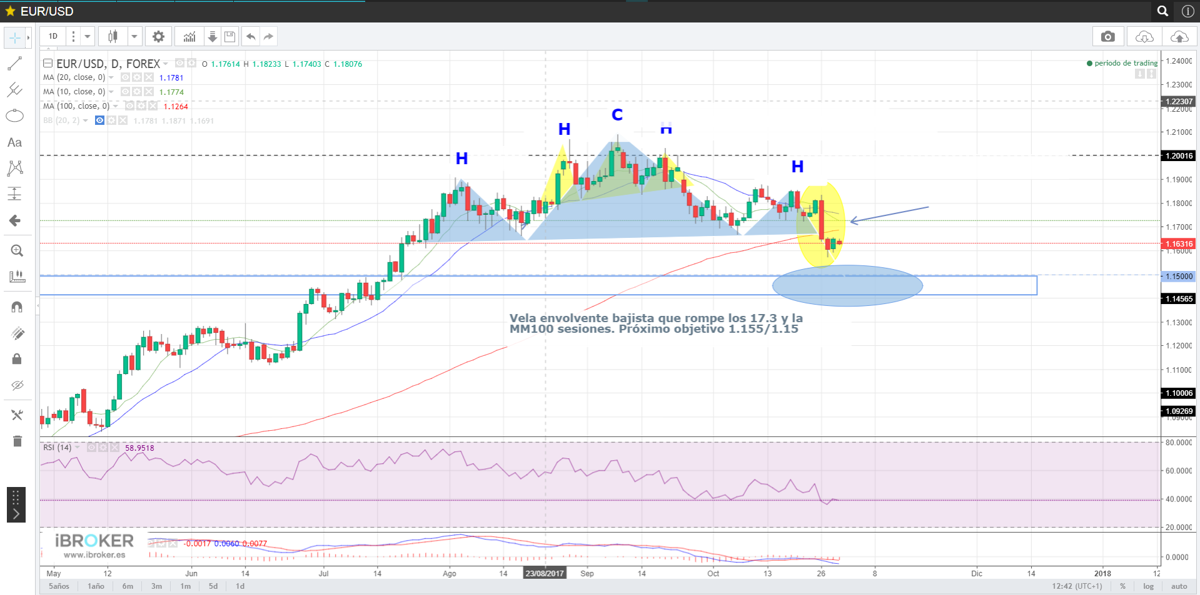Toggle visibility of EUR/USD main series

tap(180, 63)
